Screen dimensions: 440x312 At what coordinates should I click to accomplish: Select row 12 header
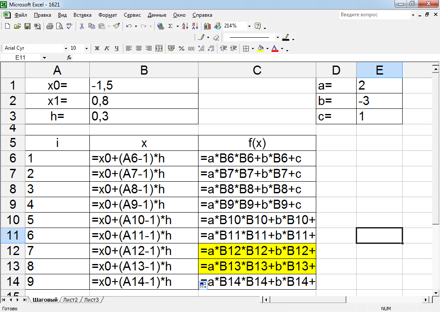13,251
